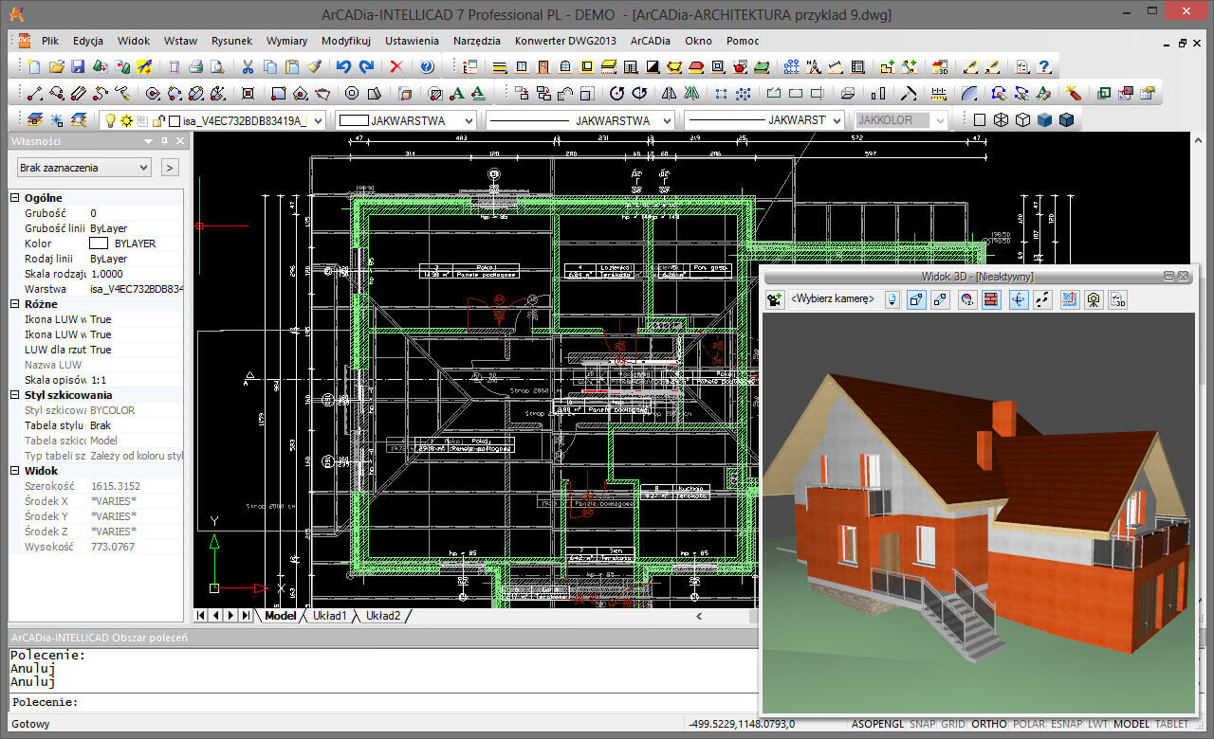Click the camera on tripod icon in Widok 3D

coord(1094,299)
